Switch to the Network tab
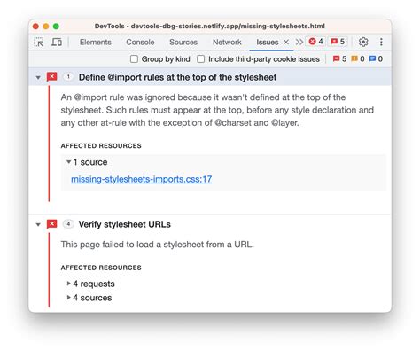Viewport: 420px width, 350px height. point(227,42)
